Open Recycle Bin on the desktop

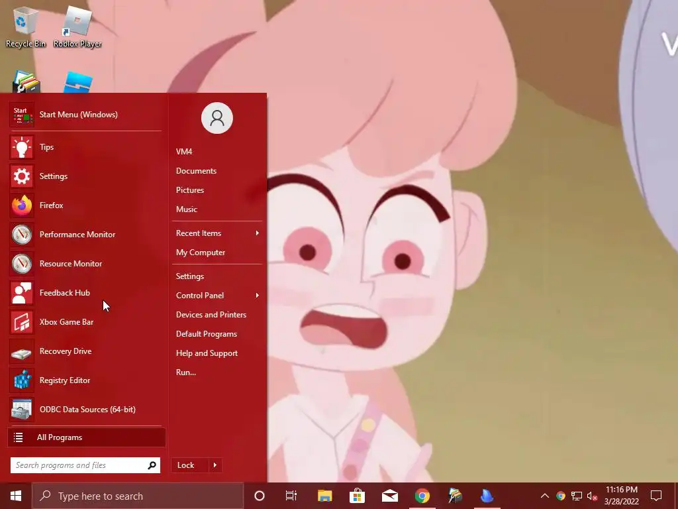[26, 26]
